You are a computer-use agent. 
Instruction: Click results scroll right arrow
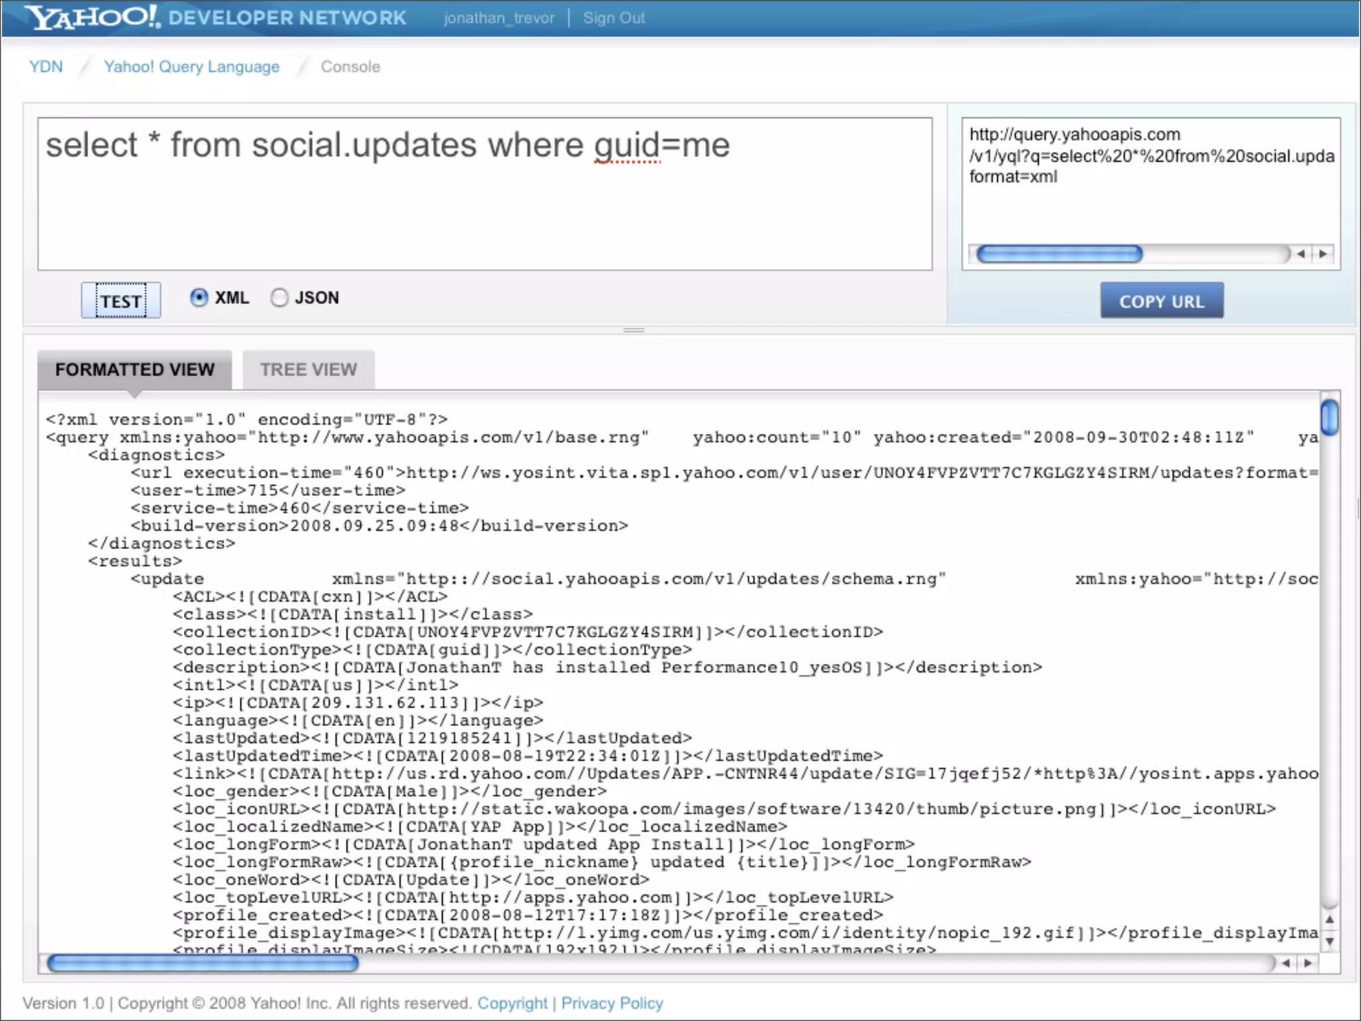pyautogui.click(x=1308, y=963)
